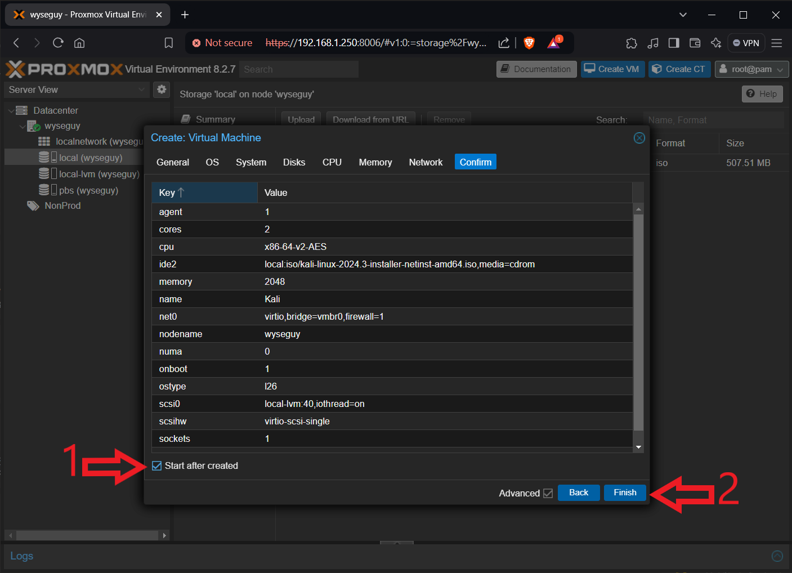Viewport: 792px width, 573px height.
Task: Close the wyseguy Proxmox browser tab
Action: pyautogui.click(x=159, y=15)
